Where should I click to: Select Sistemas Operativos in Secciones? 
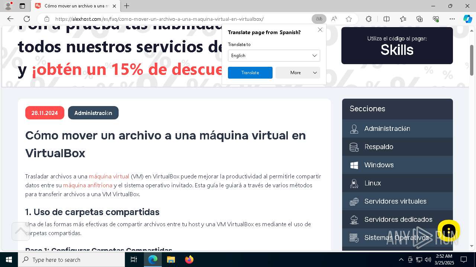tap(398, 238)
